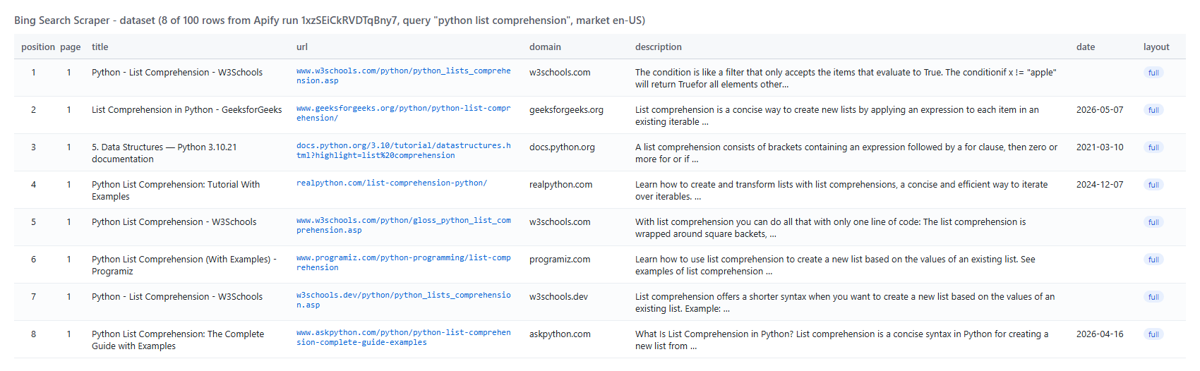Open the w3schools python_lists_comprehension.asp URL link
Viewport: 1200px width, 371px height.
(x=403, y=76)
